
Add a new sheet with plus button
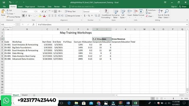pos(34,95)
